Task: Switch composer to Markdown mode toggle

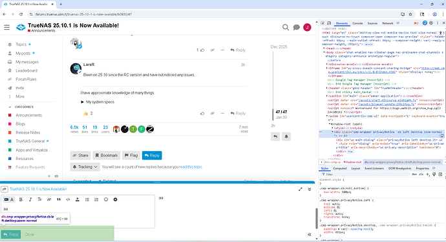Action: [x=6, y=199]
